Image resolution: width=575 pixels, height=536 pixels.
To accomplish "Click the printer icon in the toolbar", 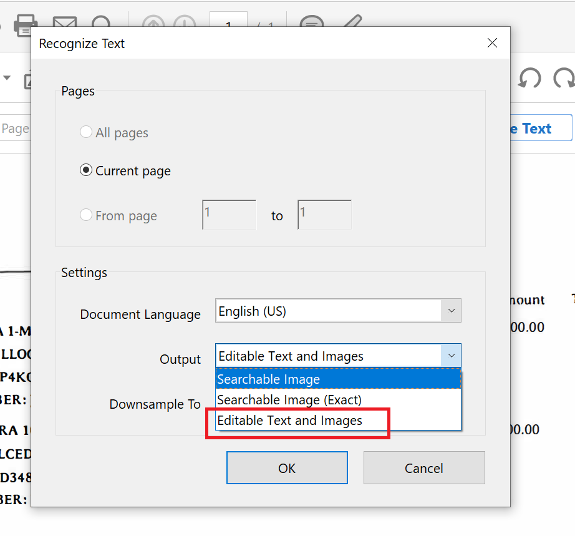I will [x=25, y=24].
